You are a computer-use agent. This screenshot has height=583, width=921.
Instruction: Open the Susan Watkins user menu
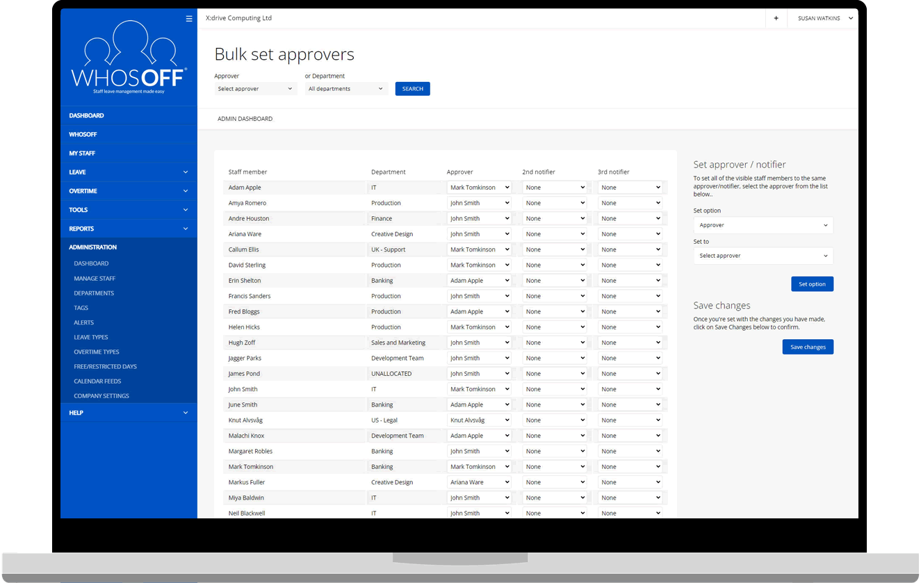coord(824,19)
